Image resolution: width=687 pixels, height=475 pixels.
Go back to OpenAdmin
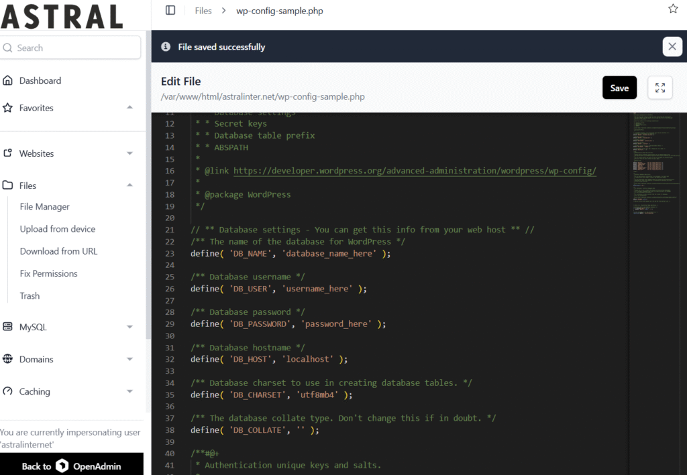(71, 466)
